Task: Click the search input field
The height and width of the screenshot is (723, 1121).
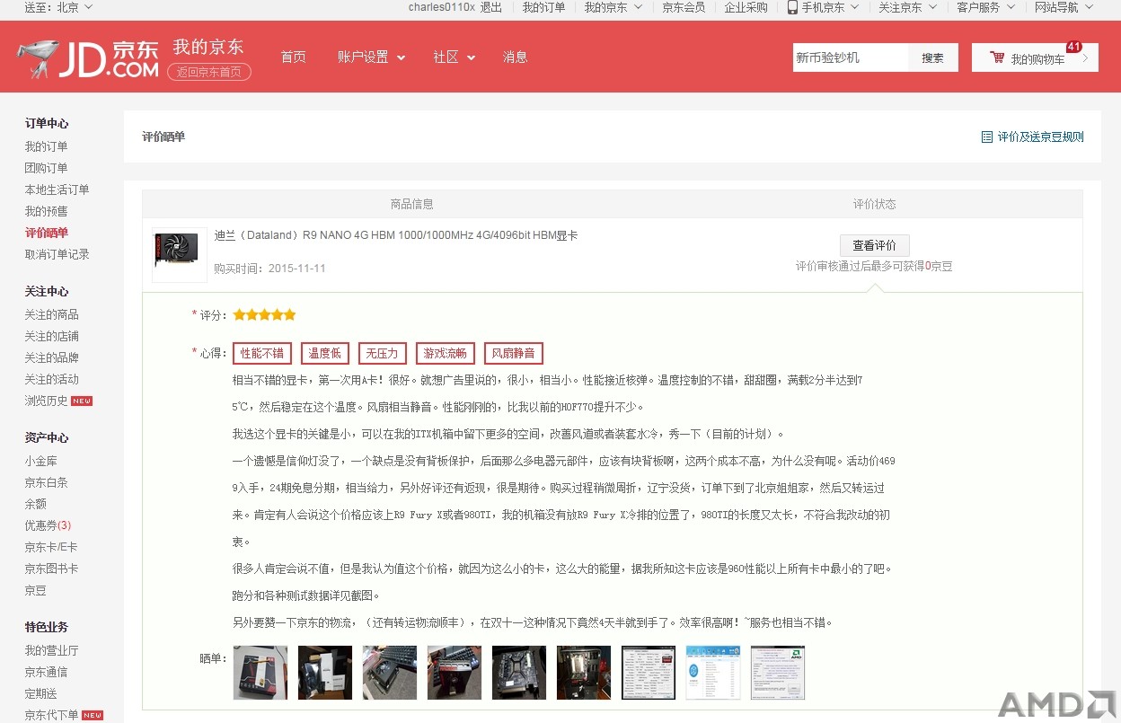Action: (851, 57)
